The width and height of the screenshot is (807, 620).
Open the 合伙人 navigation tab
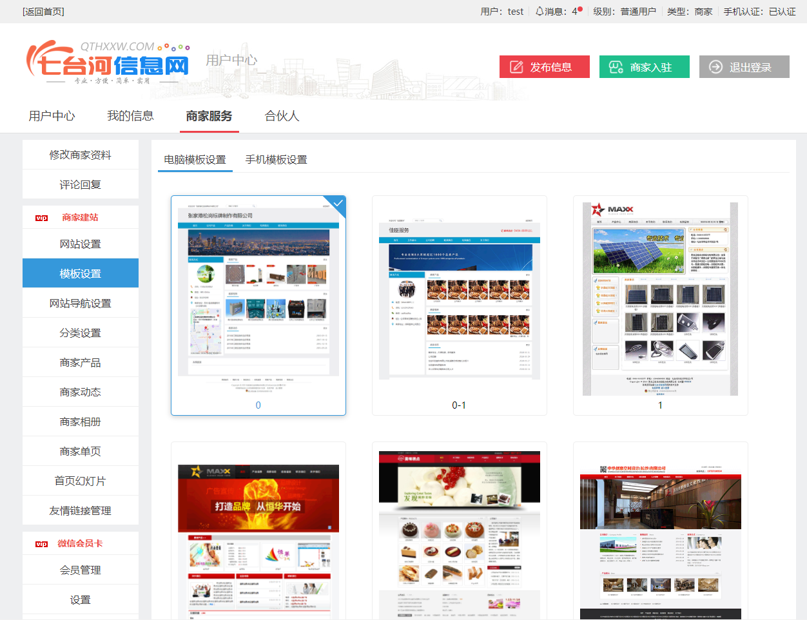tap(282, 116)
